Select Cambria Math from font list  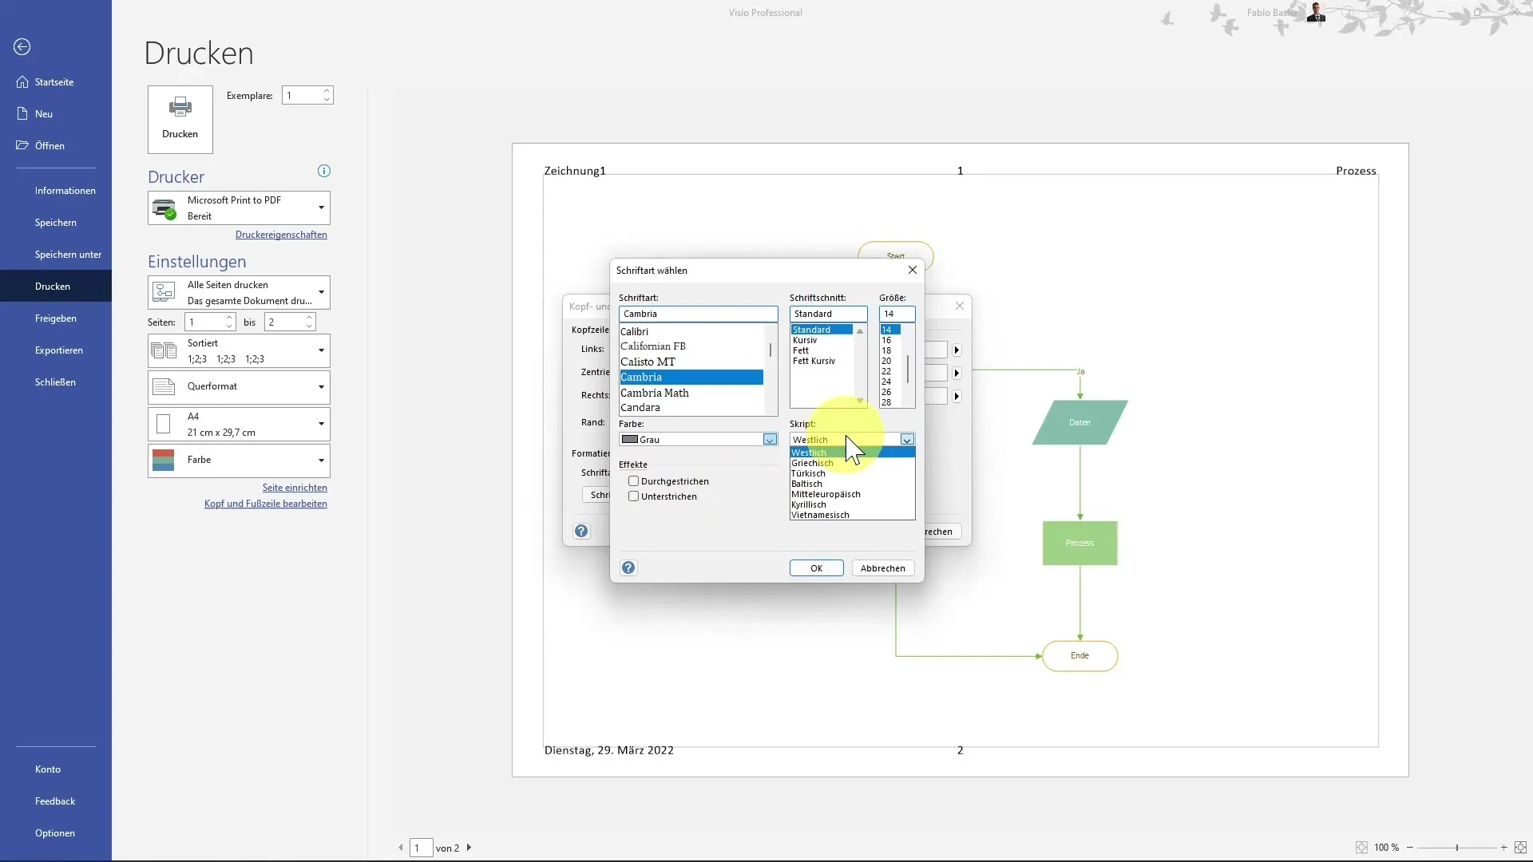[x=655, y=392]
